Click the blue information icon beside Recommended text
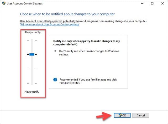168x124 pixels. (x=55, y=80)
